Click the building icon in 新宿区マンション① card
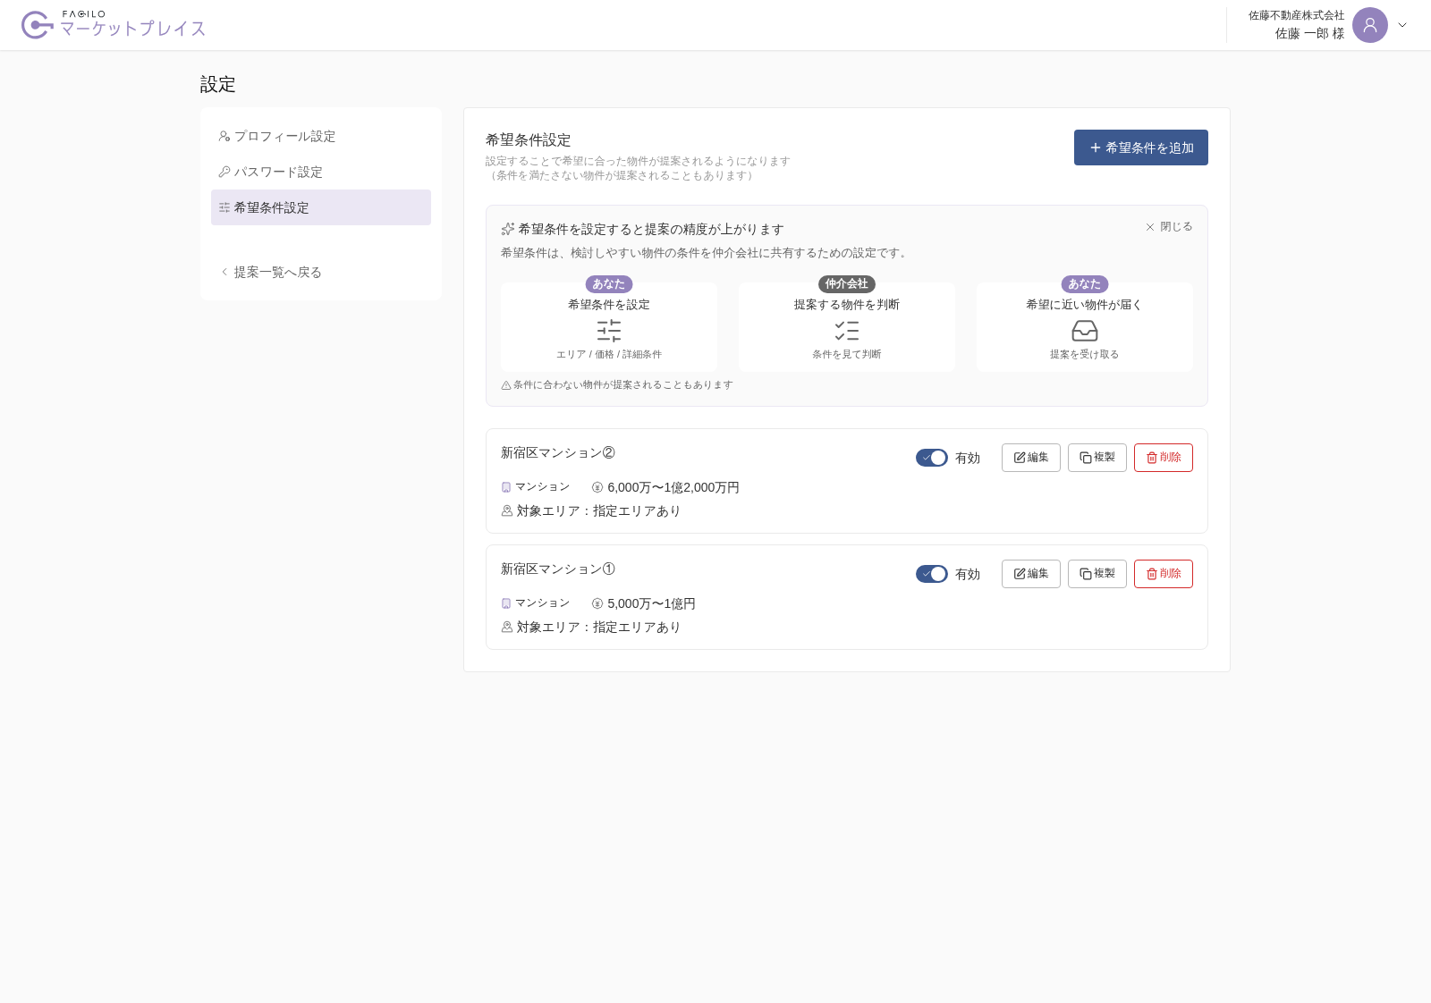 pos(506,603)
